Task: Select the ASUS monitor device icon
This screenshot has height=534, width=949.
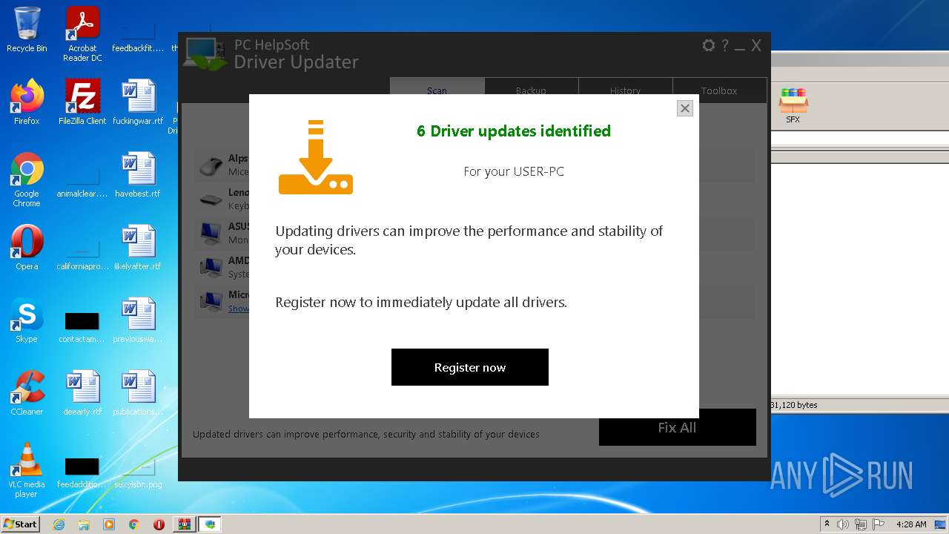Action: pos(211,233)
